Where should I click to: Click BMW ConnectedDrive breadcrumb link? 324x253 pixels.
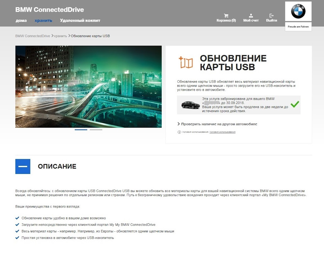click(x=33, y=36)
